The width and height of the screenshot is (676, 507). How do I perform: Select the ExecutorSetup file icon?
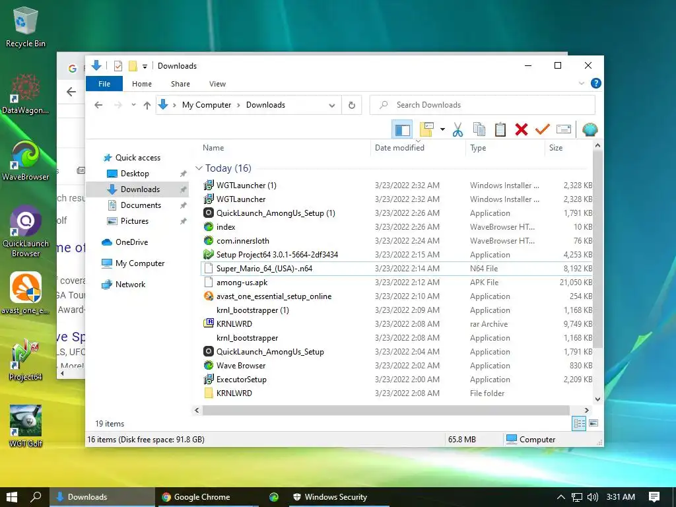pos(209,380)
